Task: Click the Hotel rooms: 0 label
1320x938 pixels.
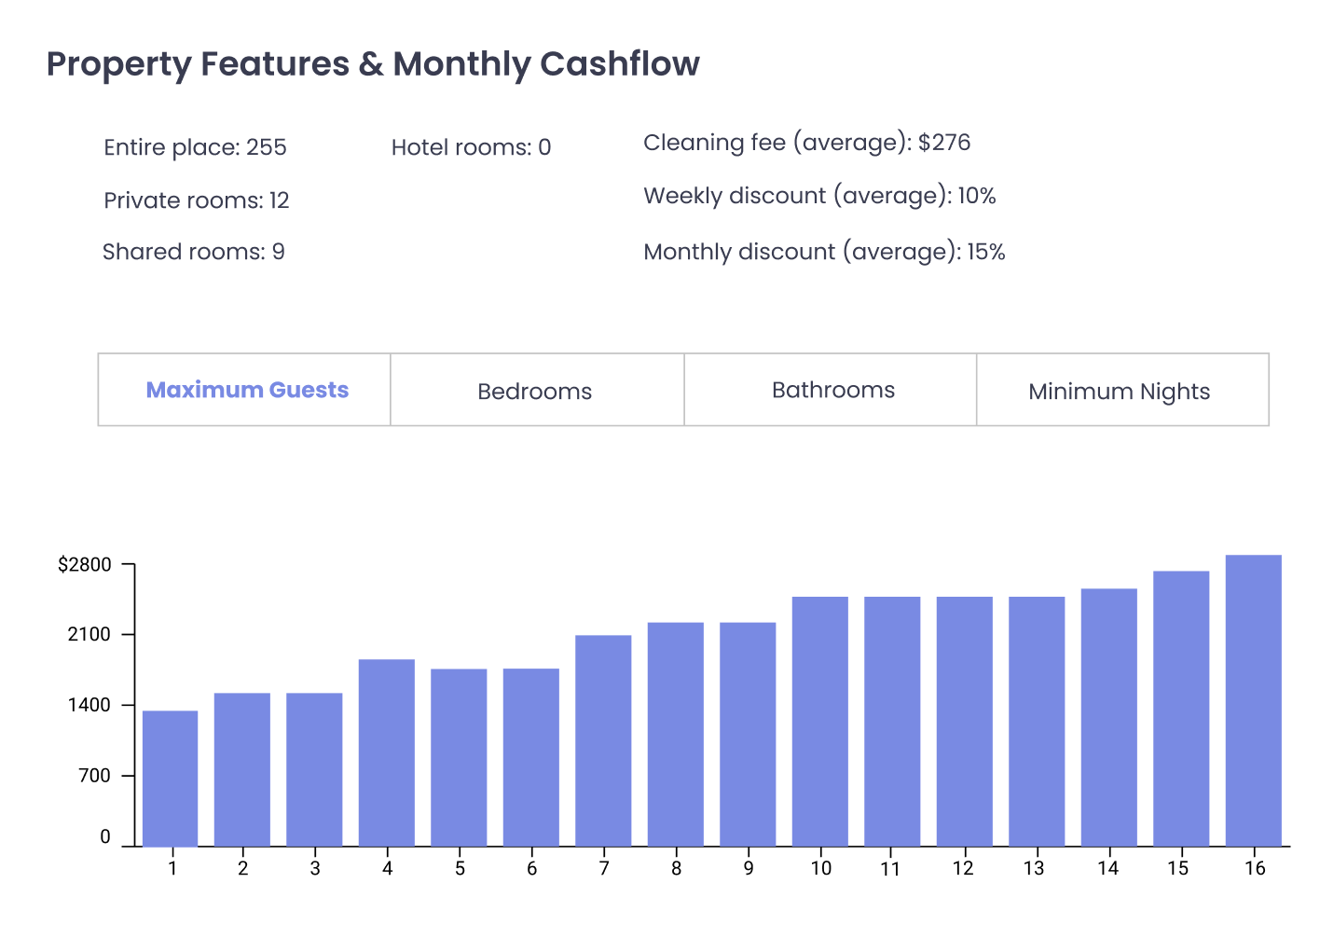Action: tap(472, 147)
